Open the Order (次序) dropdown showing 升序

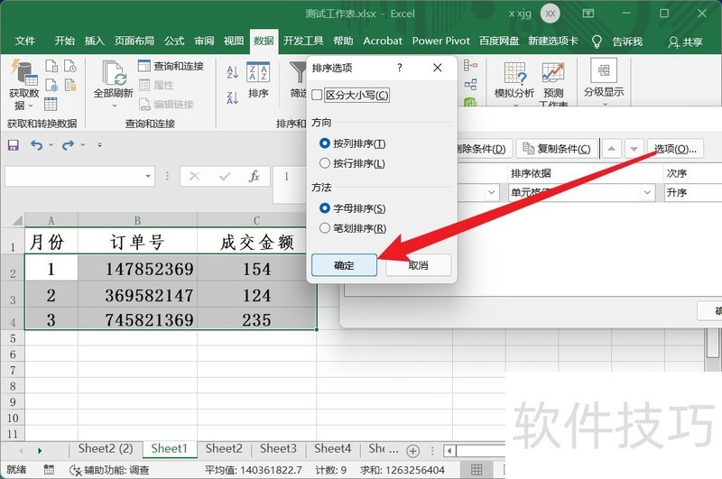pos(693,192)
